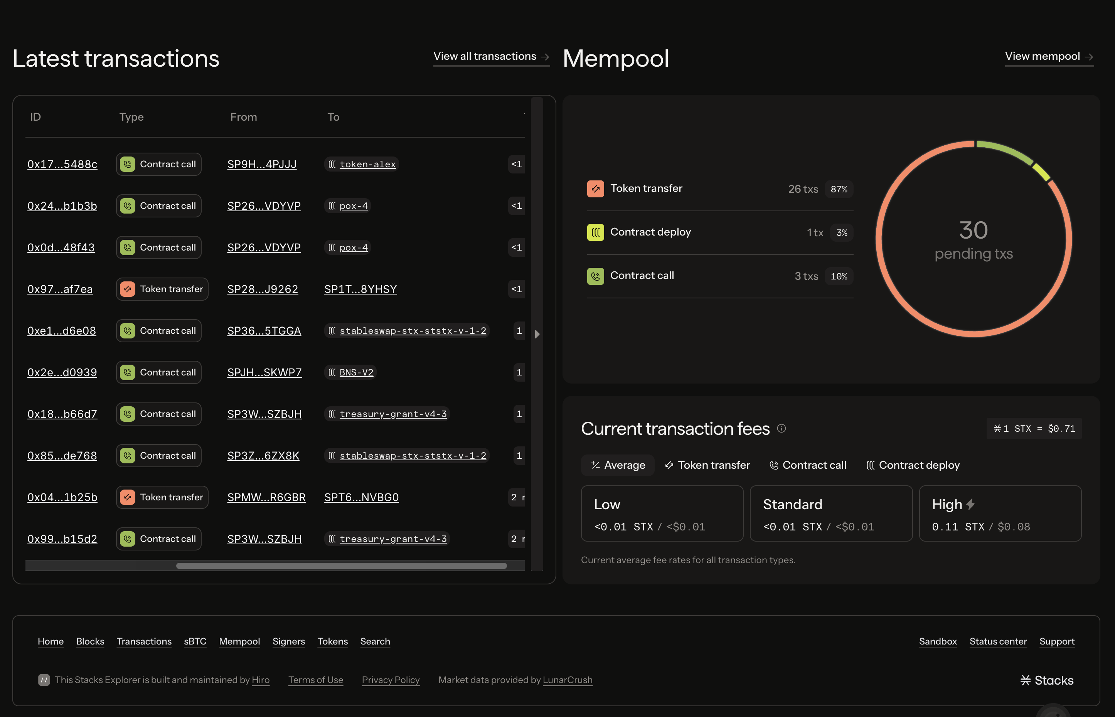Open transaction 0x17...5488c
This screenshot has width=1115, height=717.
coord(62,164)
